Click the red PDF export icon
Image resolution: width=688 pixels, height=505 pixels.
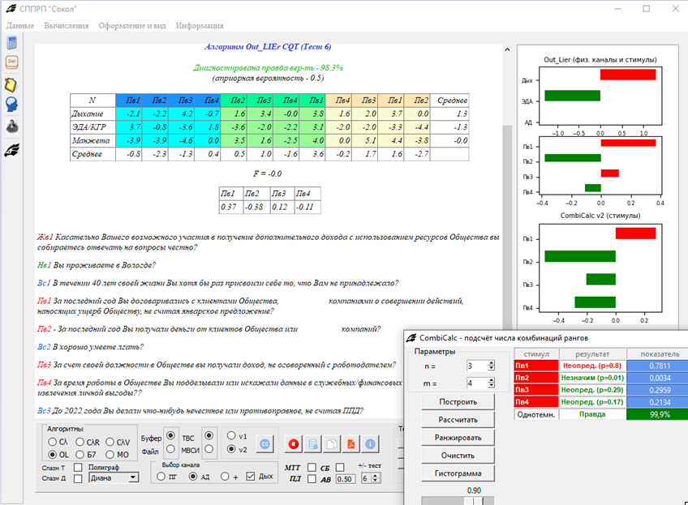click(x=350, y=444)
